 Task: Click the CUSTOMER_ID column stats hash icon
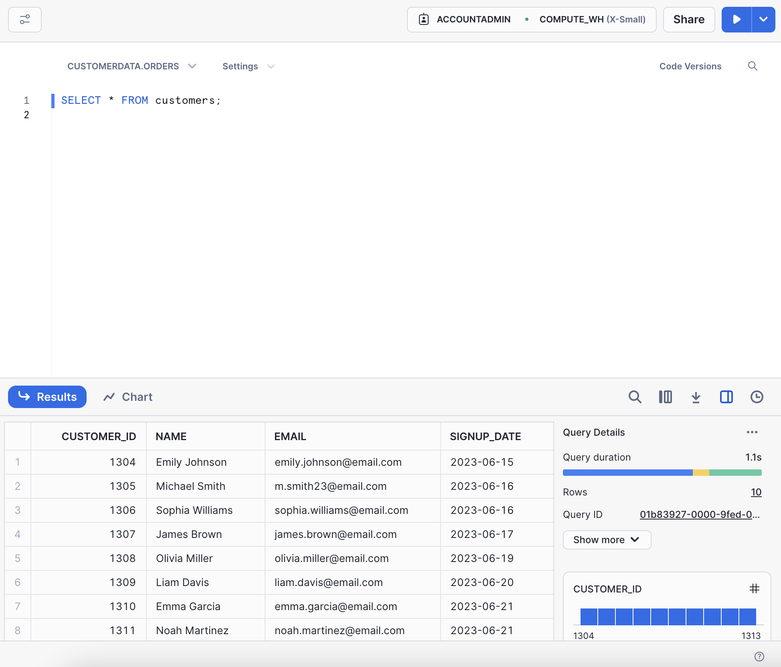(x=754, y=588)
